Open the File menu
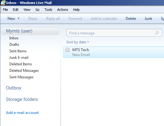The image size is (164, 126). pyautogui.click(x=5, y=10)
